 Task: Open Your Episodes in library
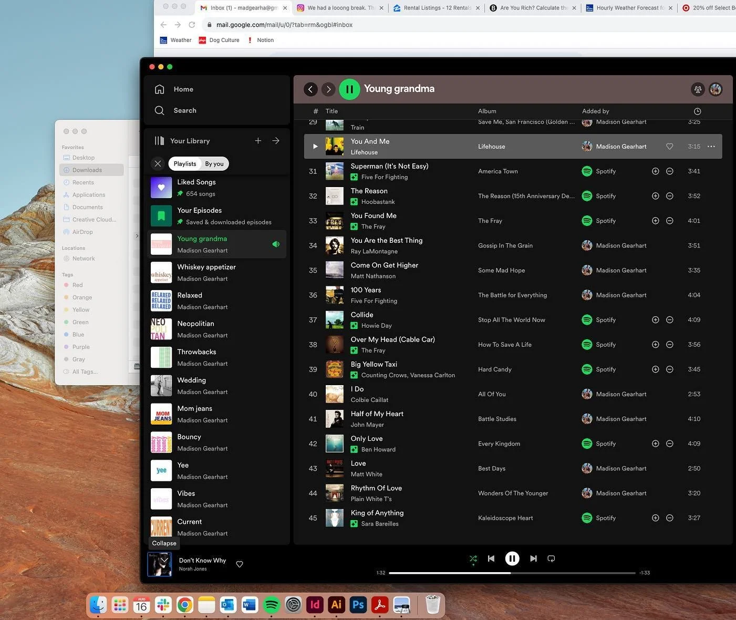pyautogui.click(x=217, y=216)
